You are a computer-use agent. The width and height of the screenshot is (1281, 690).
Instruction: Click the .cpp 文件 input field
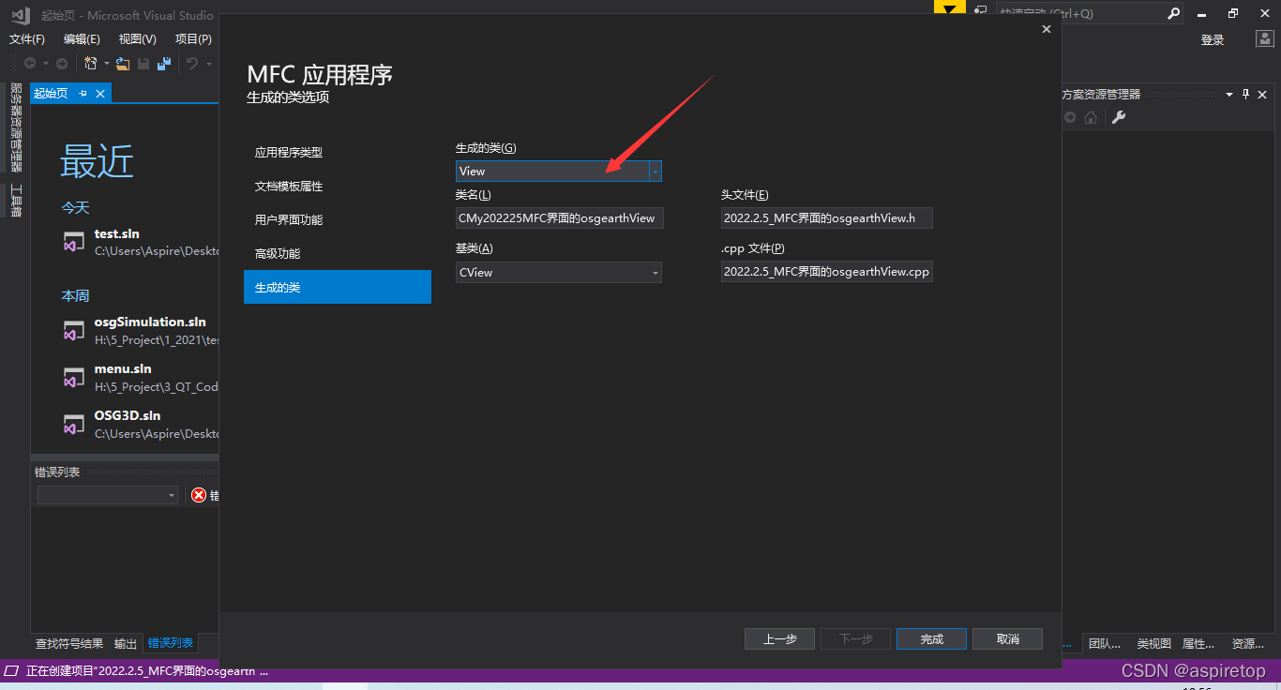click(826, 271)
